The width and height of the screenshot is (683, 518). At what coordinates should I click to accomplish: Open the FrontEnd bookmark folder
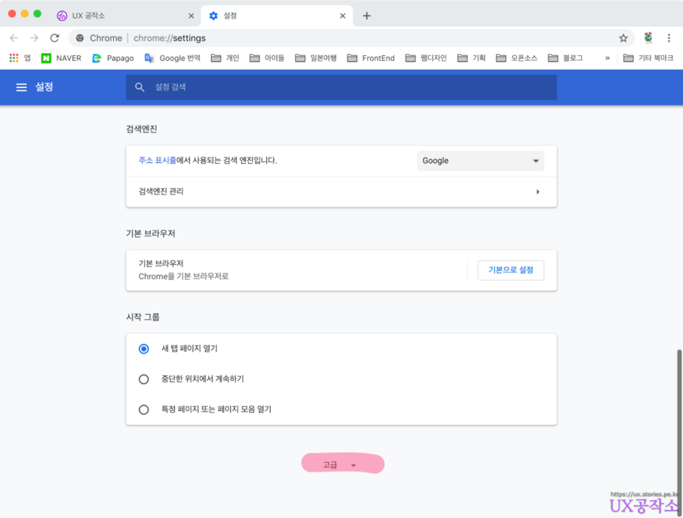click(x=371, y=58)
